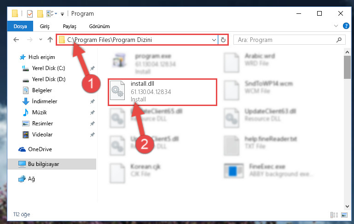Open Windows Explorer help

click(x=346, y=26)
